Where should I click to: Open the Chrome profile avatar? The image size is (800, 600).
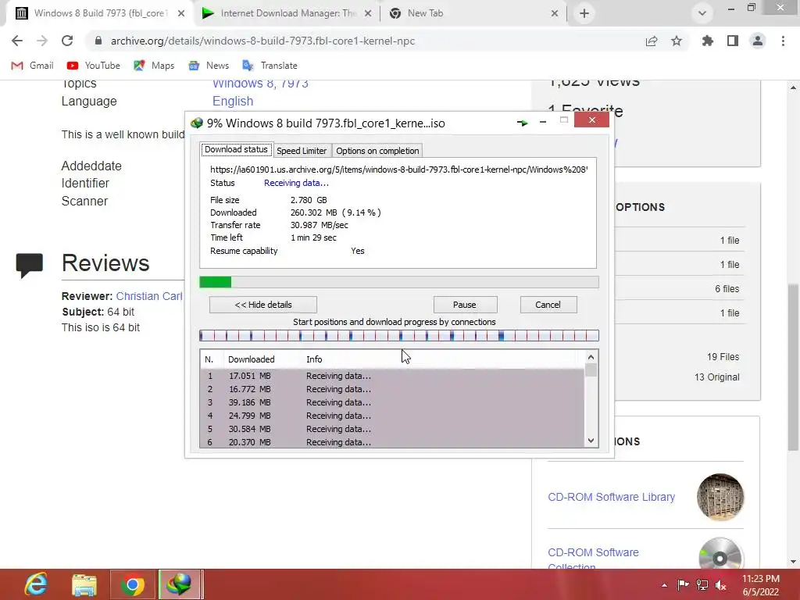758,41
